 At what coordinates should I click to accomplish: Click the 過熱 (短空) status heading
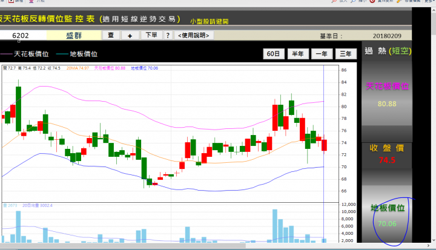click(x=388, y=51)
